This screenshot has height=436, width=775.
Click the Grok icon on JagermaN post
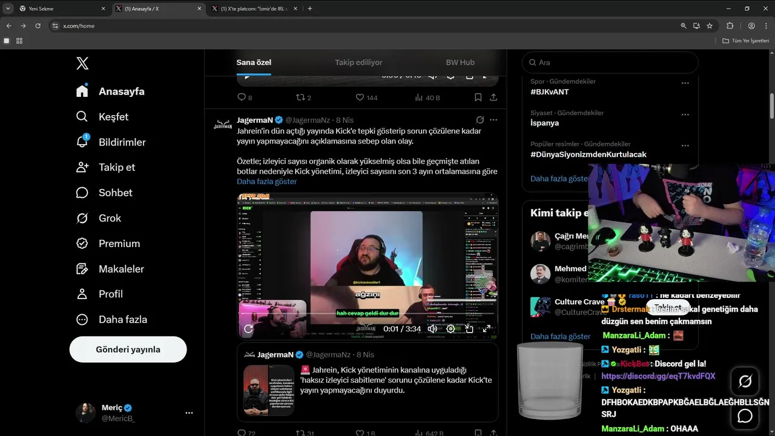coord(480,120)
